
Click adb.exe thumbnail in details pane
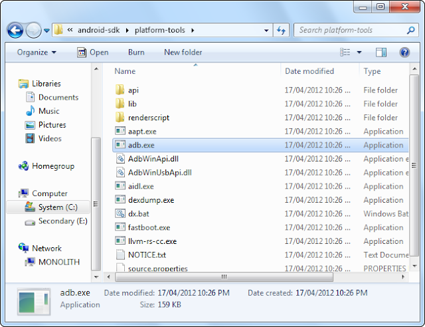34,302
